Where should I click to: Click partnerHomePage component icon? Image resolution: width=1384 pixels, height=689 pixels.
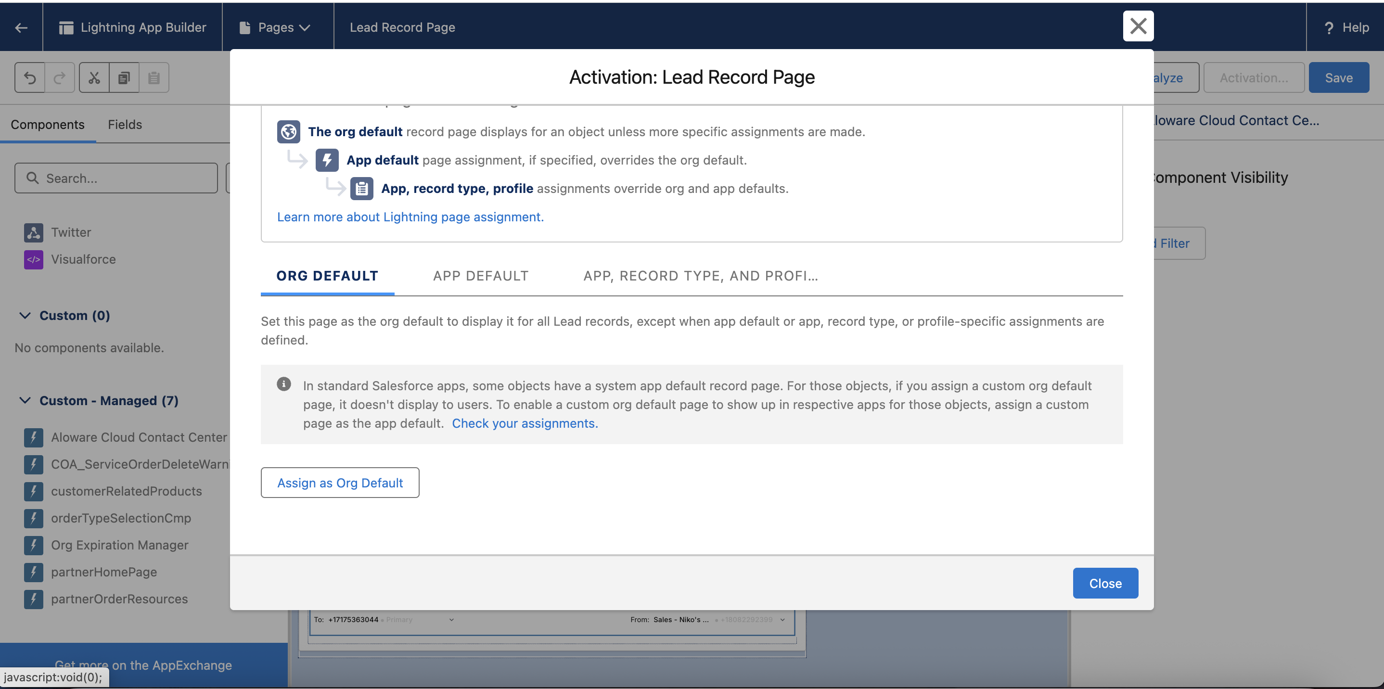(x=33, y=572)
